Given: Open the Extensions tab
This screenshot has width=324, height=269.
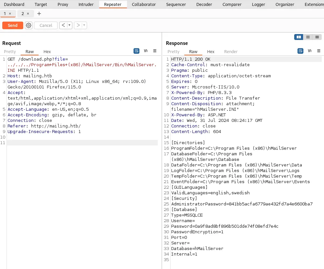Looking at the screenshot, I should click(x=314, y=4).
